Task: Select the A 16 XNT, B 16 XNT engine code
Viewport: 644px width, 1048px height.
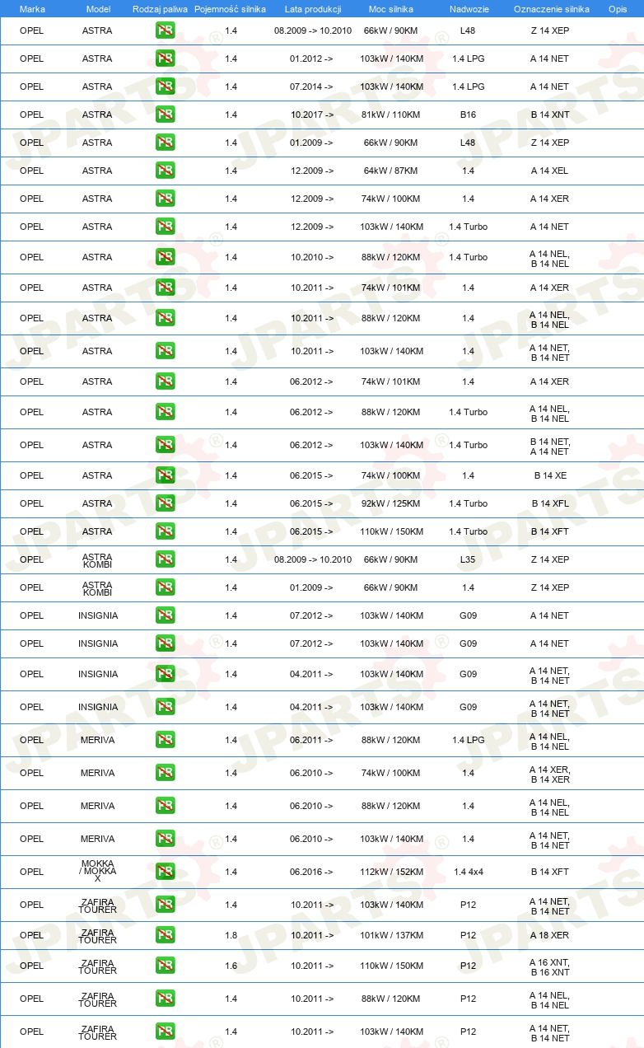Action: click(550, 967)
